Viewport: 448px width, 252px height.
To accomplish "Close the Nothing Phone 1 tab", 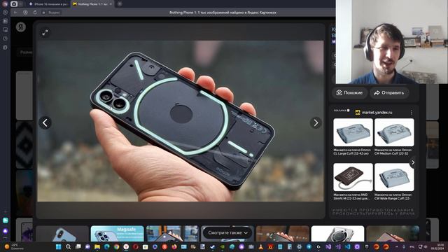I will pos(111,4).
